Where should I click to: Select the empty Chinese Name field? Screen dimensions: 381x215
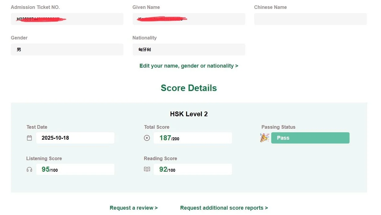coord(310,19)
